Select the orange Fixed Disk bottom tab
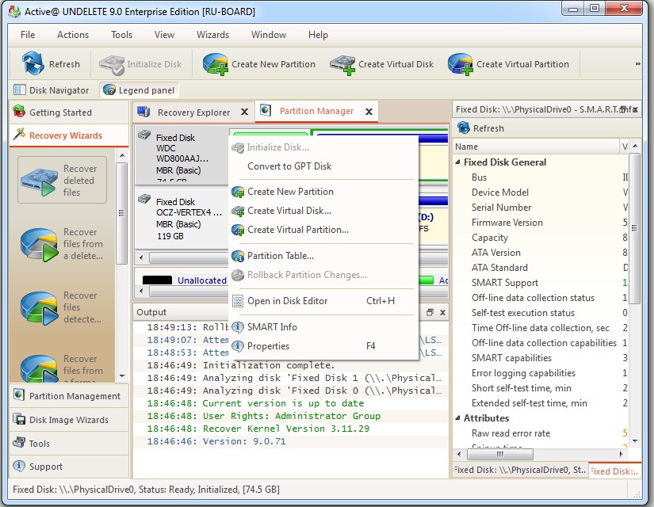The width and height of the screenshot is (654, 507). point(615,471)
